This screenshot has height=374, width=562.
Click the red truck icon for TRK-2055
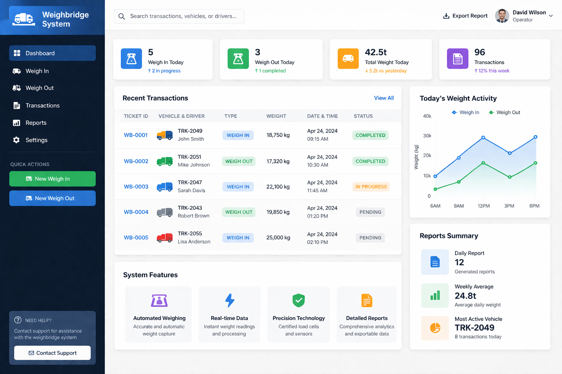tap(165, 238)
